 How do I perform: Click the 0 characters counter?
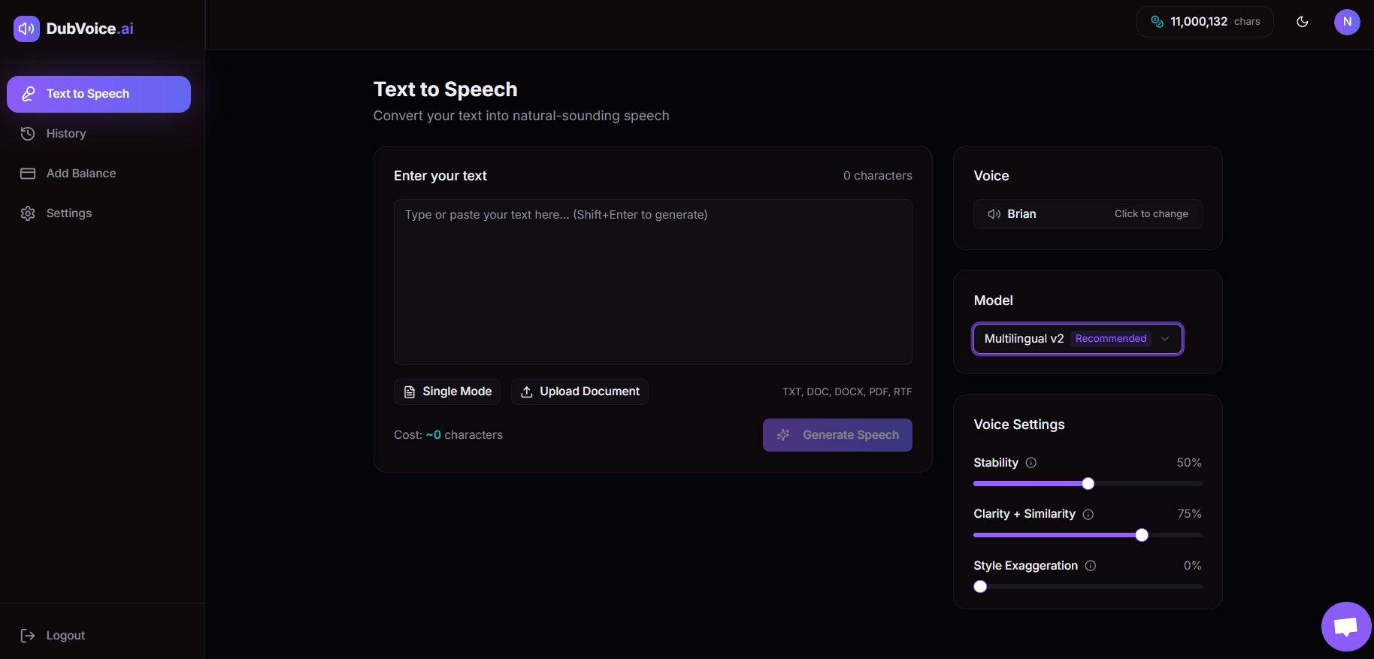[x=877, y=176]
